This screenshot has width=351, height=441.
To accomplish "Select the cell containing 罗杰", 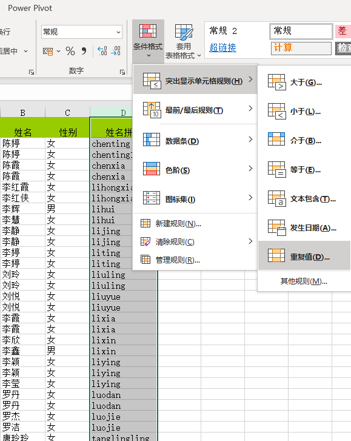I will tap(23, 417).
